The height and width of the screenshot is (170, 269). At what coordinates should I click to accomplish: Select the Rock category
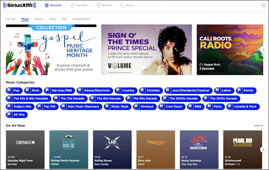point(33,91)
